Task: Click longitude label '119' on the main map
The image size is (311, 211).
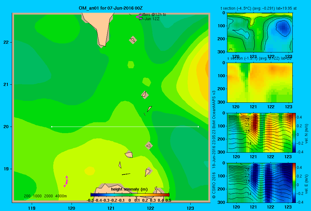Action: tap(32, 208)
